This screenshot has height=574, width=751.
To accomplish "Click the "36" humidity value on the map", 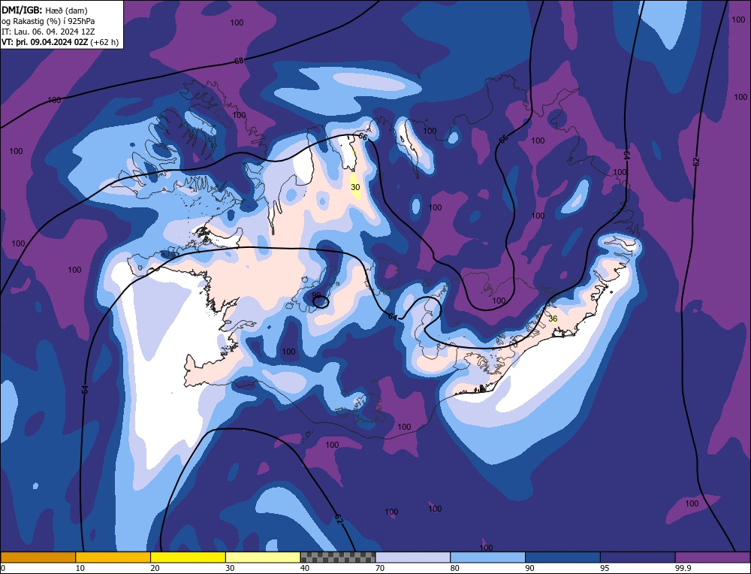I will pos(553,319).
